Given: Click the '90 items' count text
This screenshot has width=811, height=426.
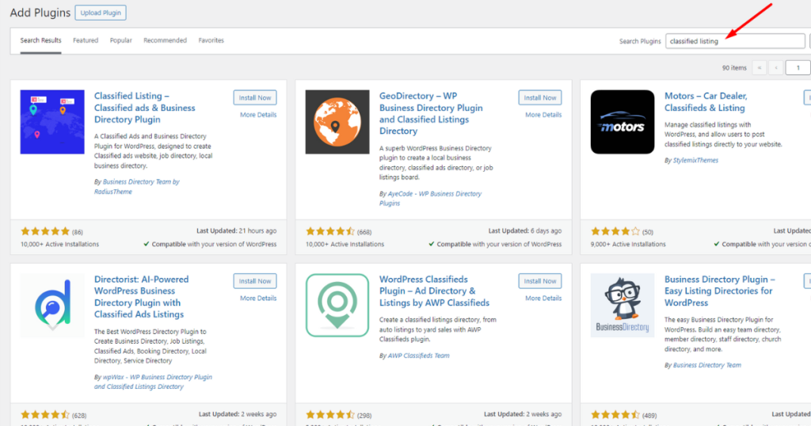Looking at the screenshot, I should 734,68.
